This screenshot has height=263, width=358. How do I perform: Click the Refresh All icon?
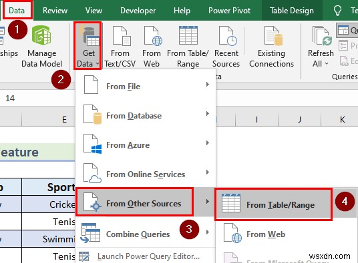tap(322, 36)
